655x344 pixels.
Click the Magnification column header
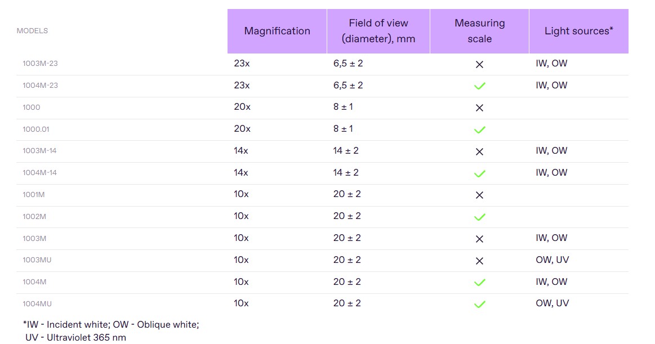pos(277,31)
